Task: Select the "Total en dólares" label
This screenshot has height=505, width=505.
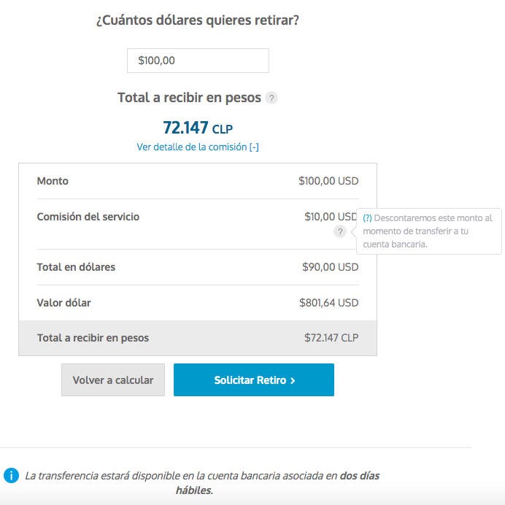Action: coord(76,267)
